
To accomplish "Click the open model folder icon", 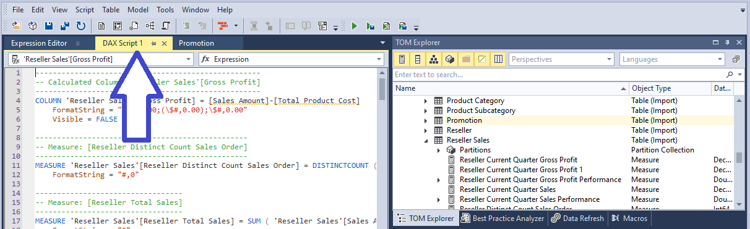I will [x=16, y=26].
